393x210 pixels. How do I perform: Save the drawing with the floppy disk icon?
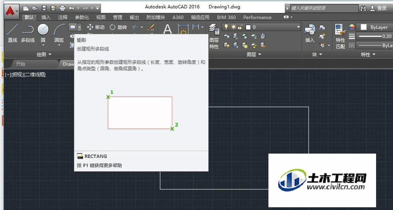click(x=44, y=8)
